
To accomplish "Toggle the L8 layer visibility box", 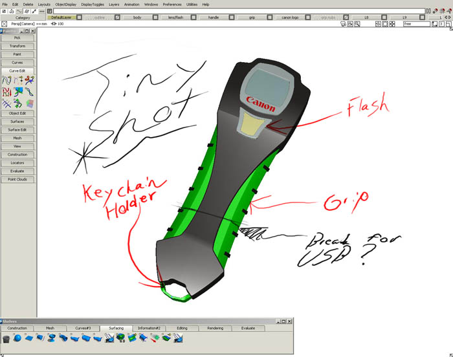I will (384, 17).
